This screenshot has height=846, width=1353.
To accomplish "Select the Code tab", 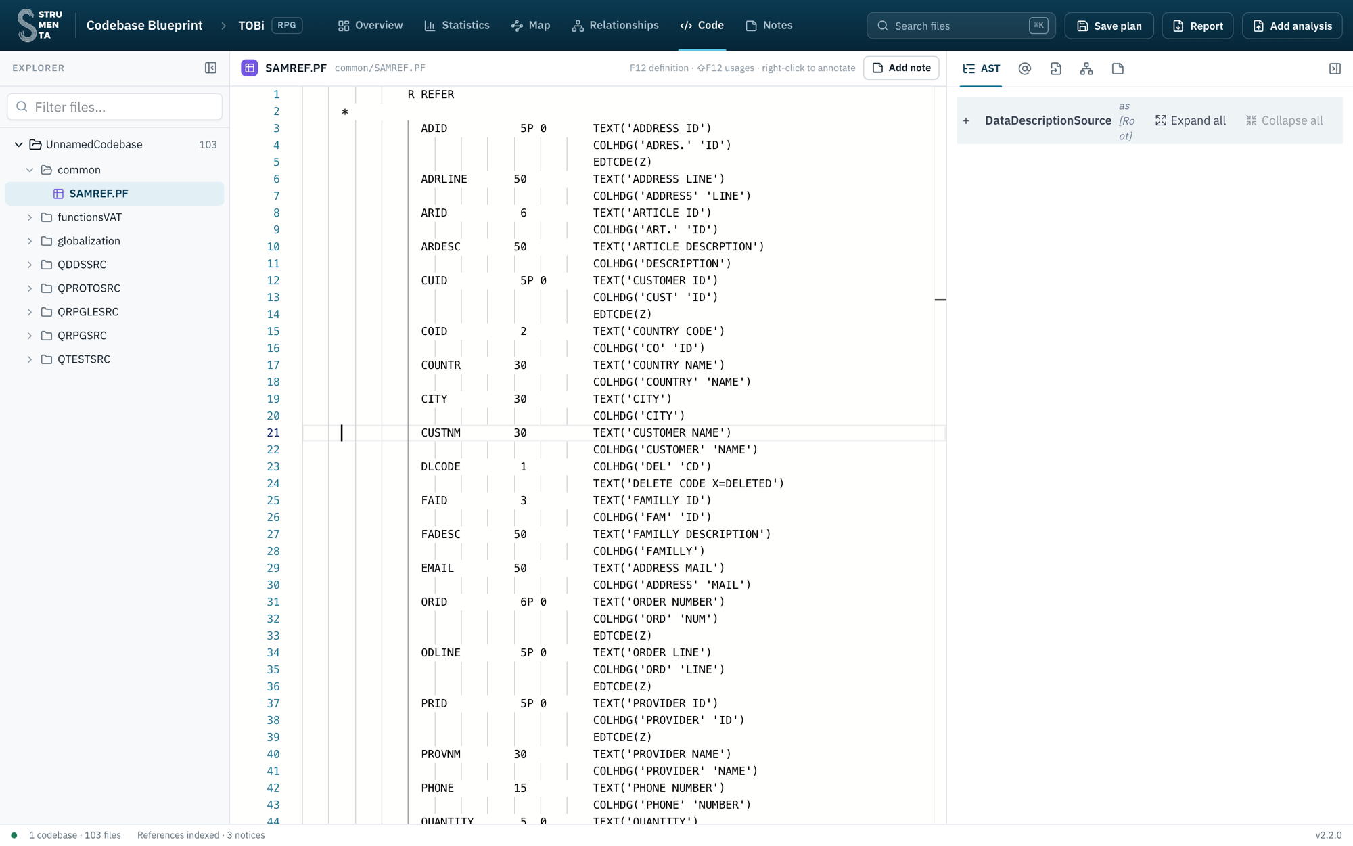I will (702, 25).
